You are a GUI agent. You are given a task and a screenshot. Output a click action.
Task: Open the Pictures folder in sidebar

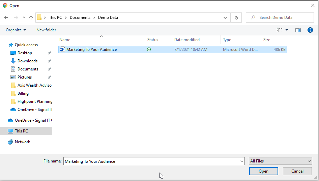click(25, 77)
